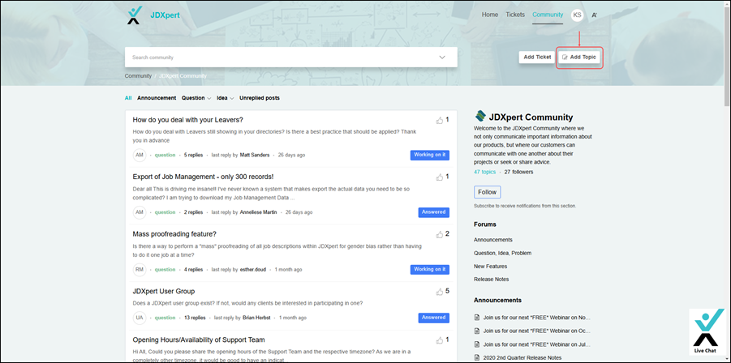Viewport: 731px width, 363px height.
Task: Click the Add Topic button
Action: click(x=579, y=57)
